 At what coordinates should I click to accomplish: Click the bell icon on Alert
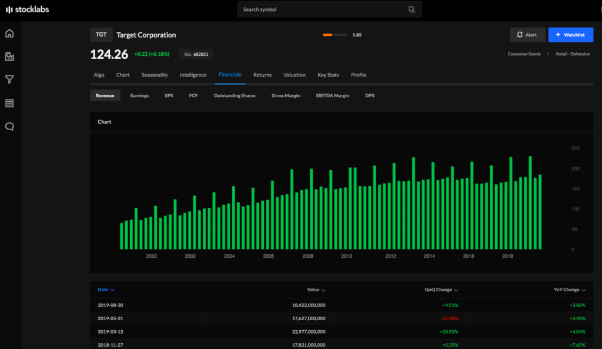[520, 35]
